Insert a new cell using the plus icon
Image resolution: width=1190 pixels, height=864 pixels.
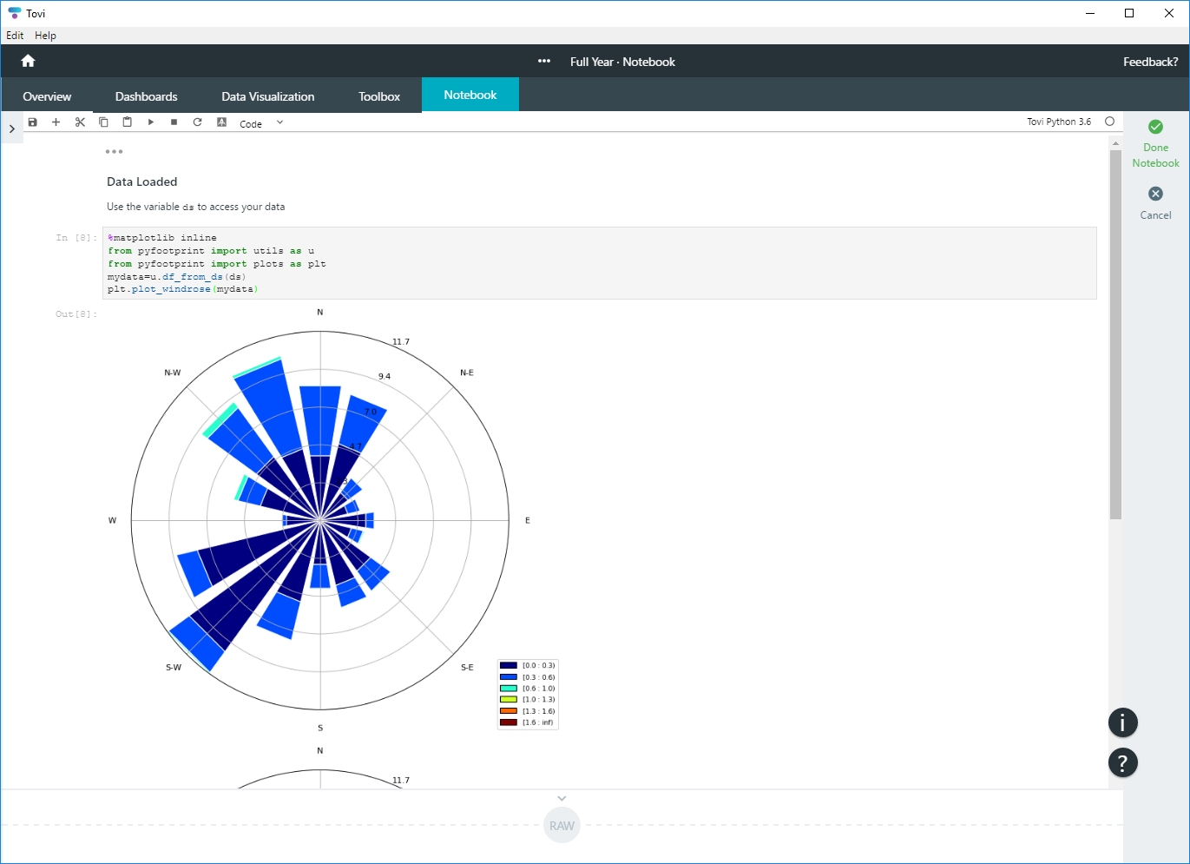[56, 122]
